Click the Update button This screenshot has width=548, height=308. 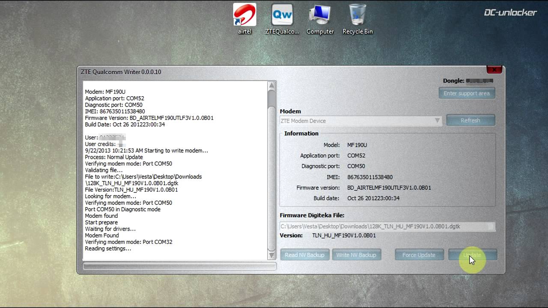(x=472, y=255)
